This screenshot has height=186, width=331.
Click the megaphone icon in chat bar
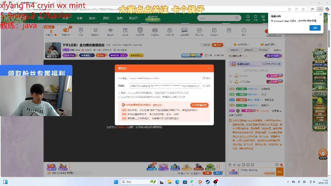(234, 165)
